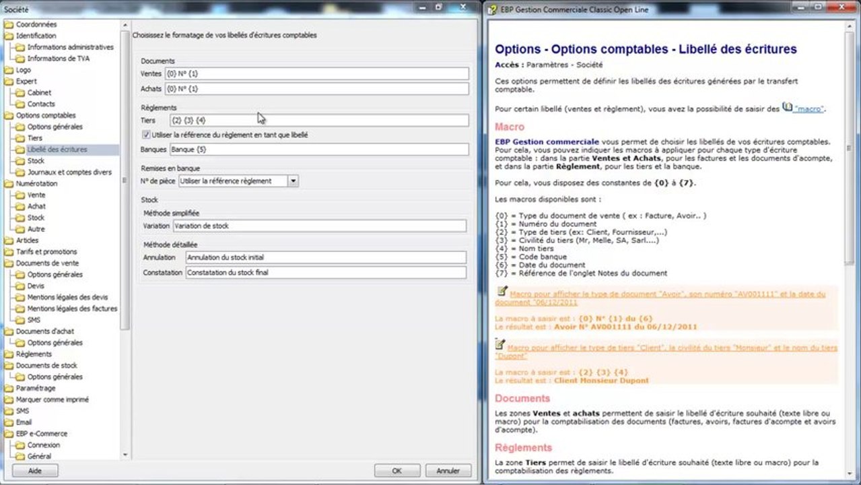Click the Paramétrage folder icon
The width and height of the screenshot is (861, 485).
[x=8, y=388]
